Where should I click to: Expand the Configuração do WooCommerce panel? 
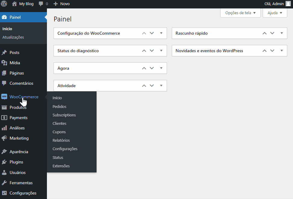[161, 33]
